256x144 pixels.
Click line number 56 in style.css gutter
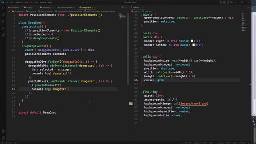pos(136,80)
